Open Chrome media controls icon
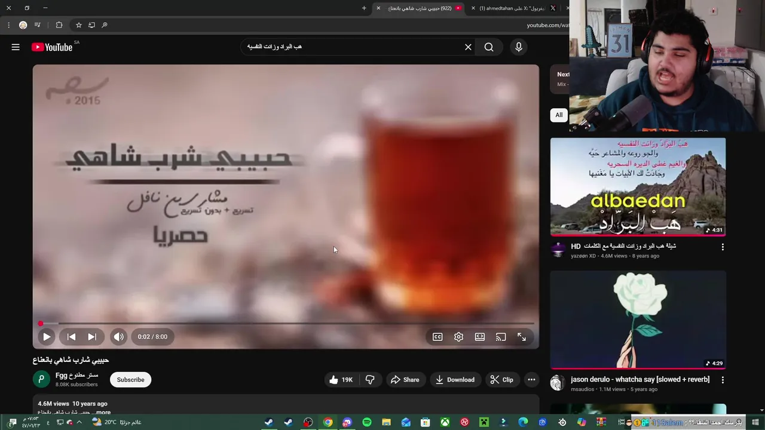 point(38,25)
